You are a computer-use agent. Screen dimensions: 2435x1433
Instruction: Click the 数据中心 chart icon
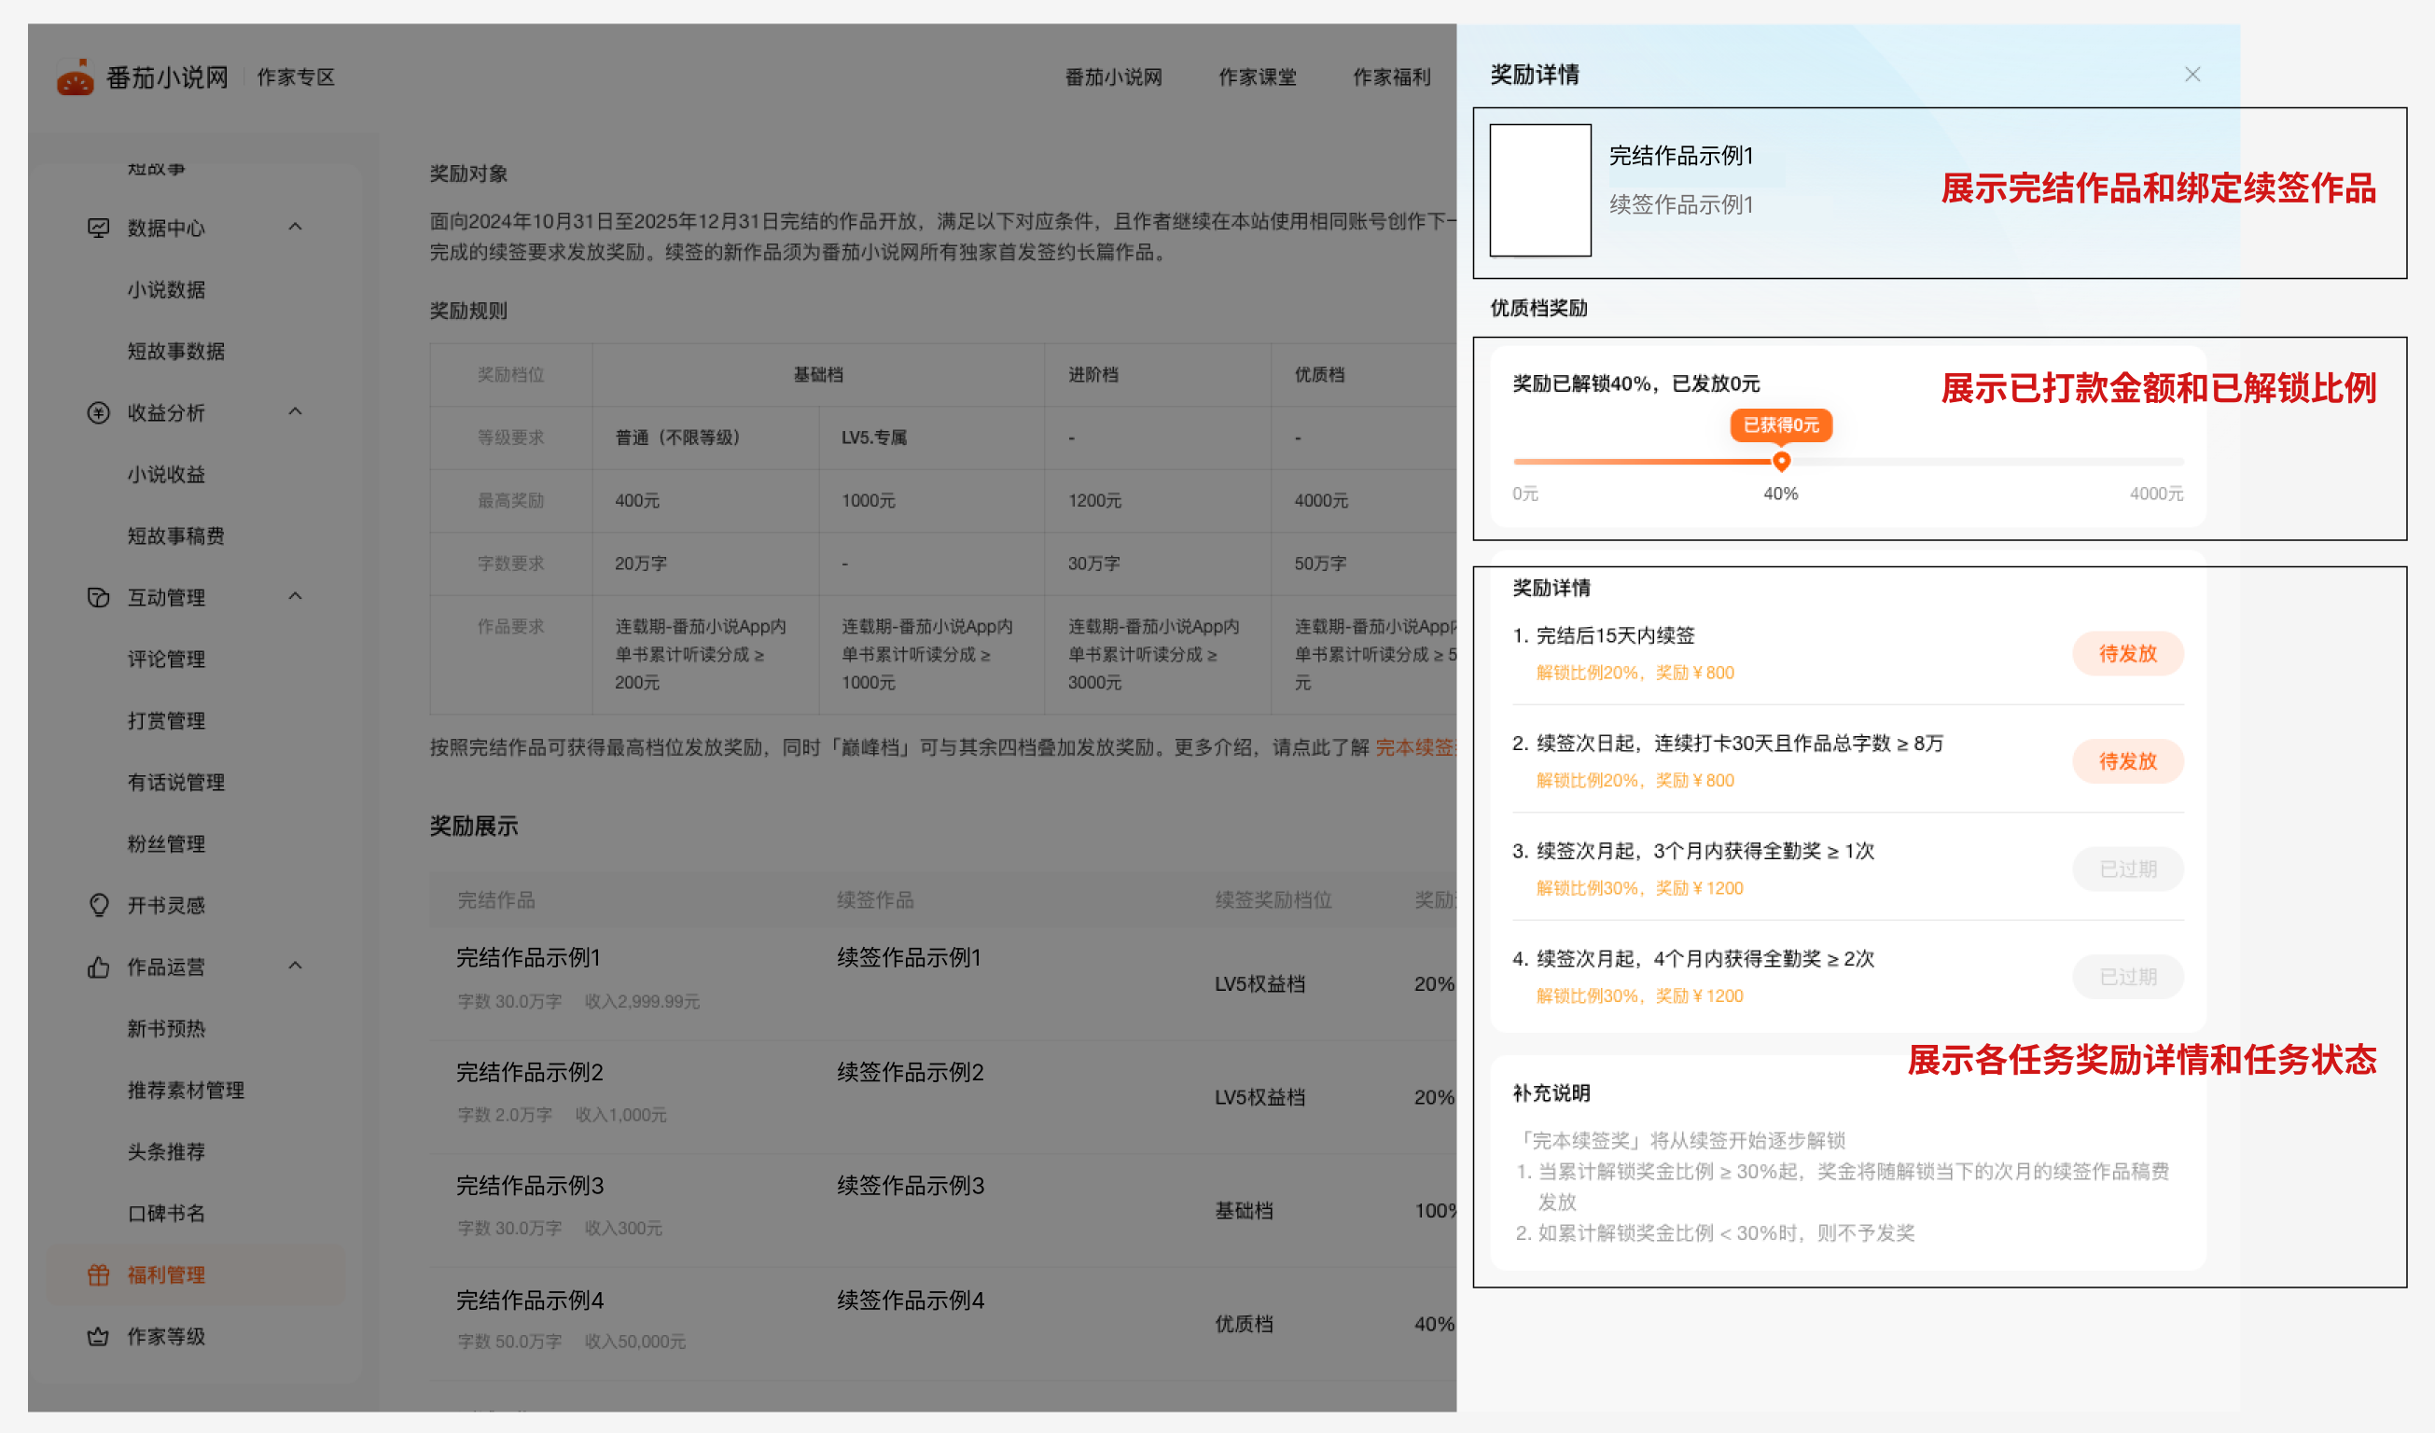[x=99, y=228]
